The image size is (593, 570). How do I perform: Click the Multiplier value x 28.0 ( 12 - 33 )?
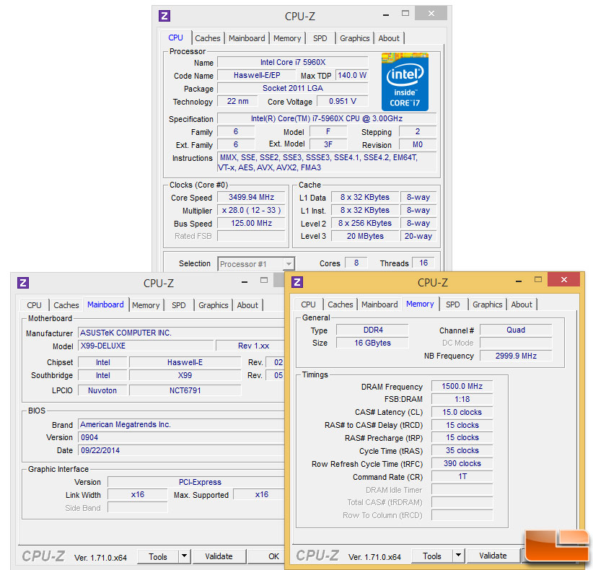(x=251, y=210)
